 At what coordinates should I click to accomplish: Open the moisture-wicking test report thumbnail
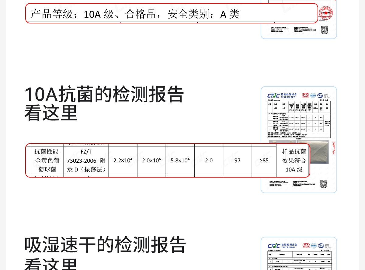point(299,254)
